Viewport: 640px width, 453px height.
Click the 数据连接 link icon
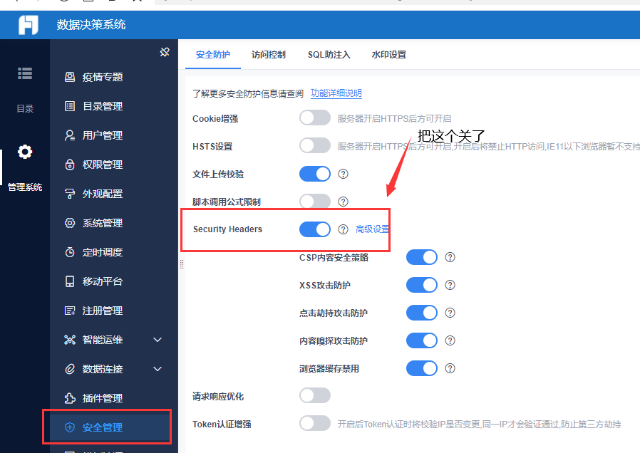pyautogui.click(x=70, y=369)
